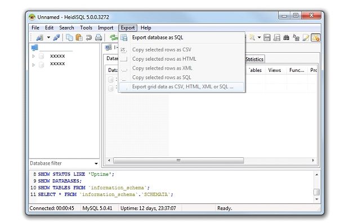Click the first xxxxx database label

click(x=57, y=56)
